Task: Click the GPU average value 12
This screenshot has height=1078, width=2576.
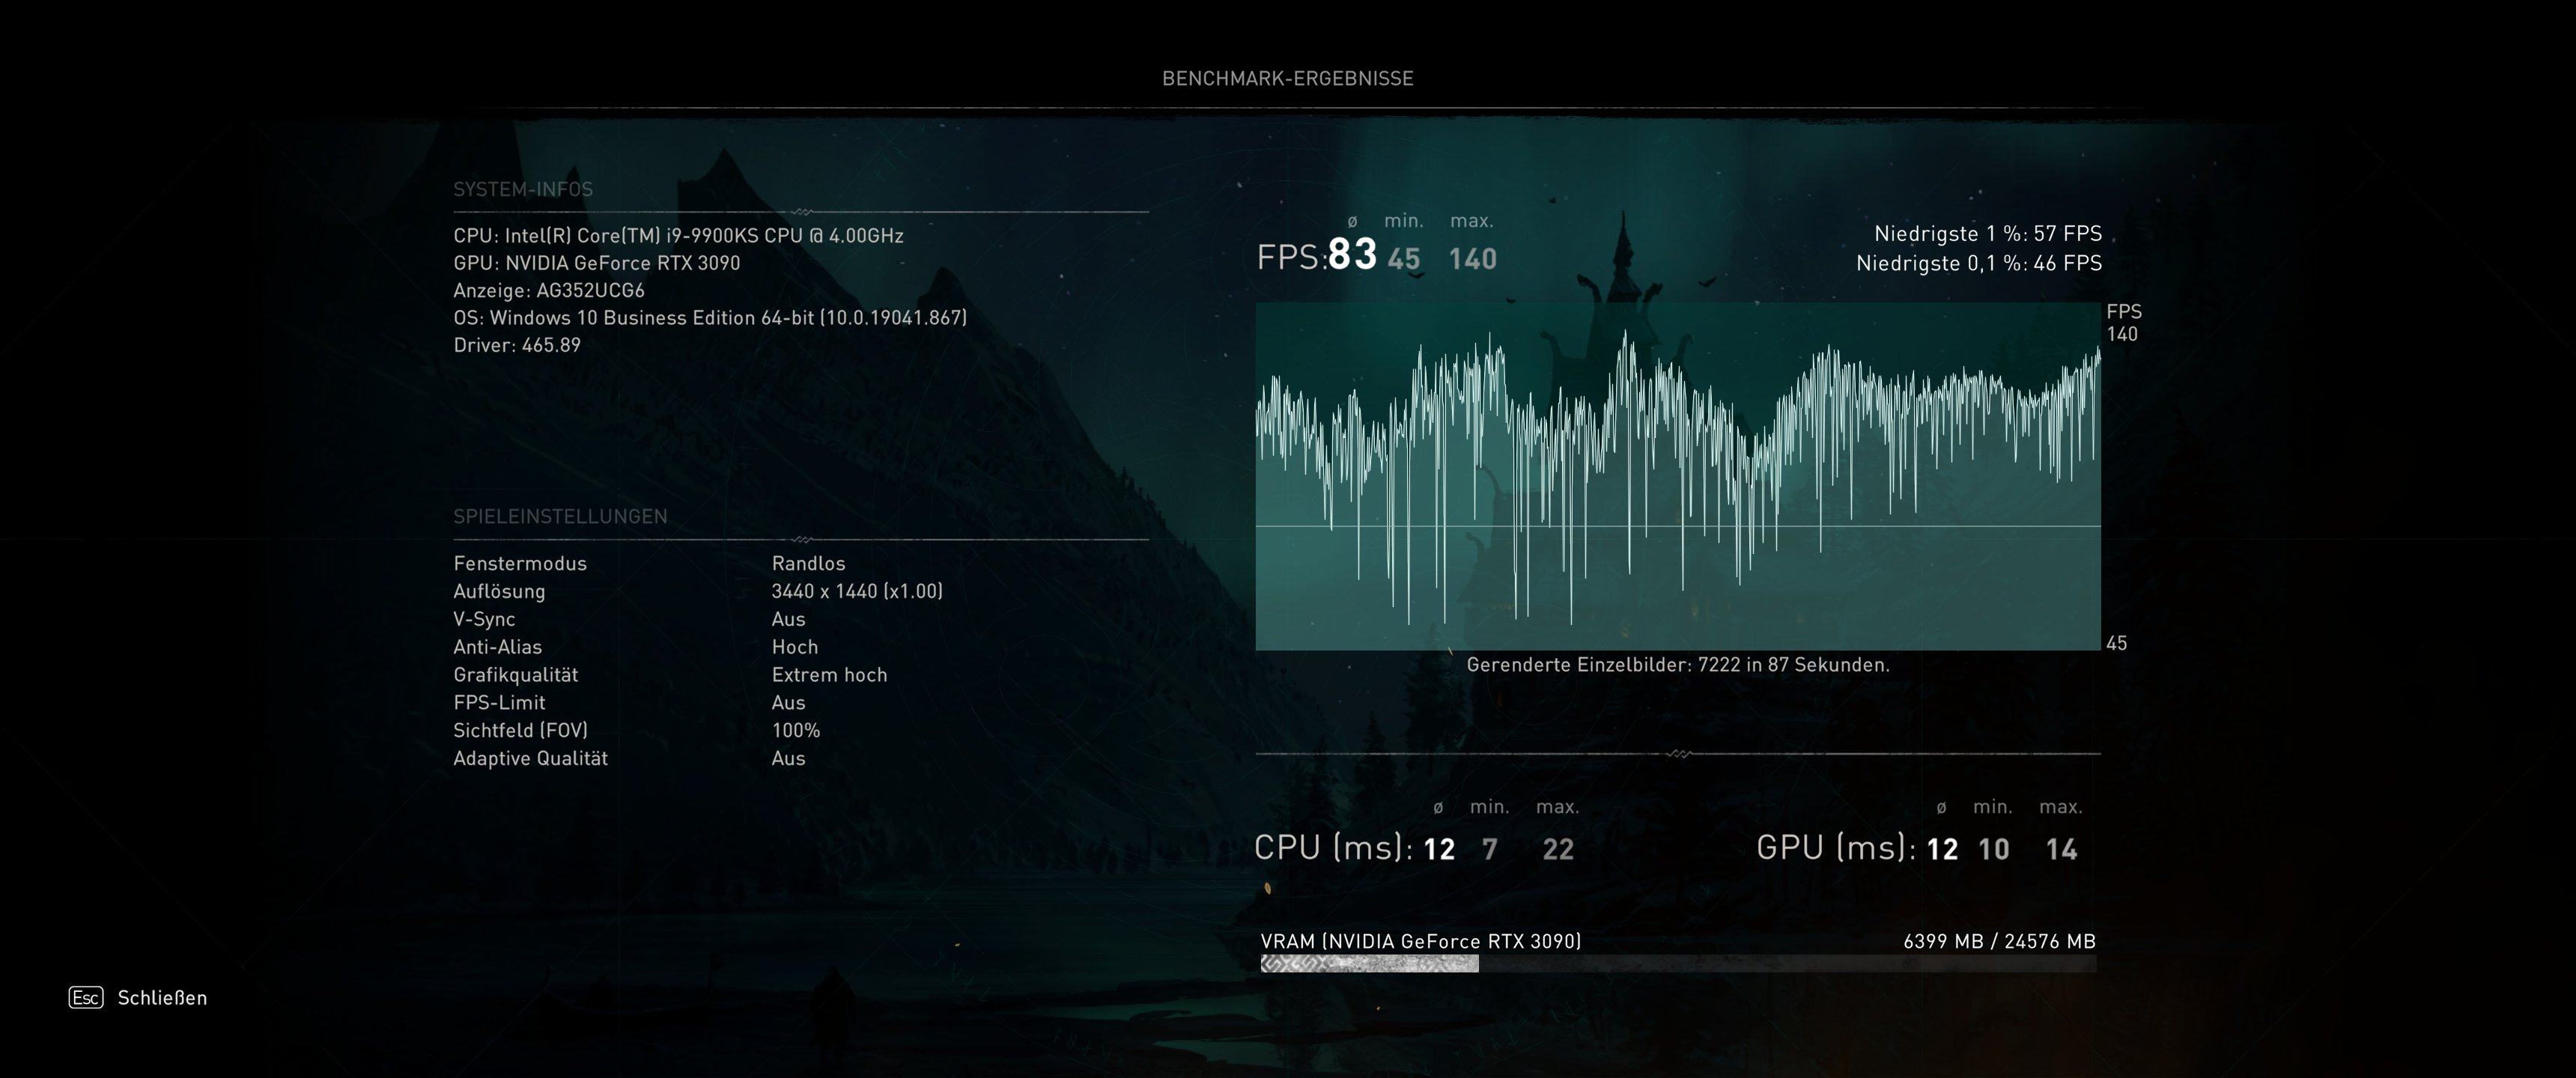Action: pyautogui.click(x=1942, y=850)
